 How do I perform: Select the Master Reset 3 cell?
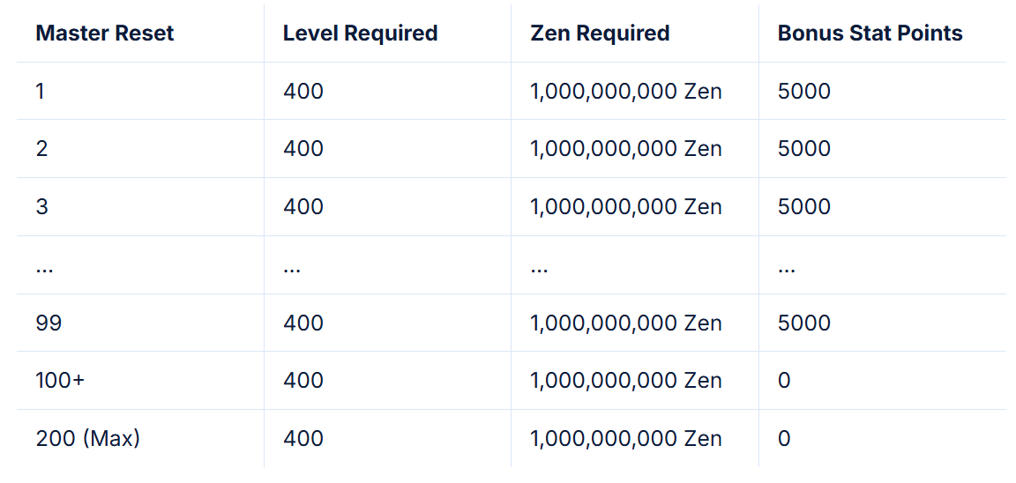[41, 207]
